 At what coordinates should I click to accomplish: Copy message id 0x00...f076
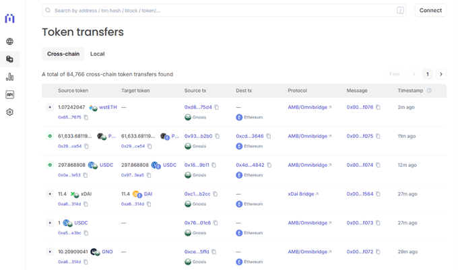[378, 107]
